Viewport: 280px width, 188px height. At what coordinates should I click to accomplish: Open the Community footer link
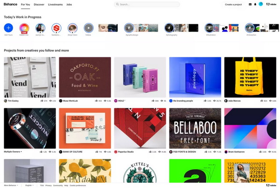coord(58,186)
